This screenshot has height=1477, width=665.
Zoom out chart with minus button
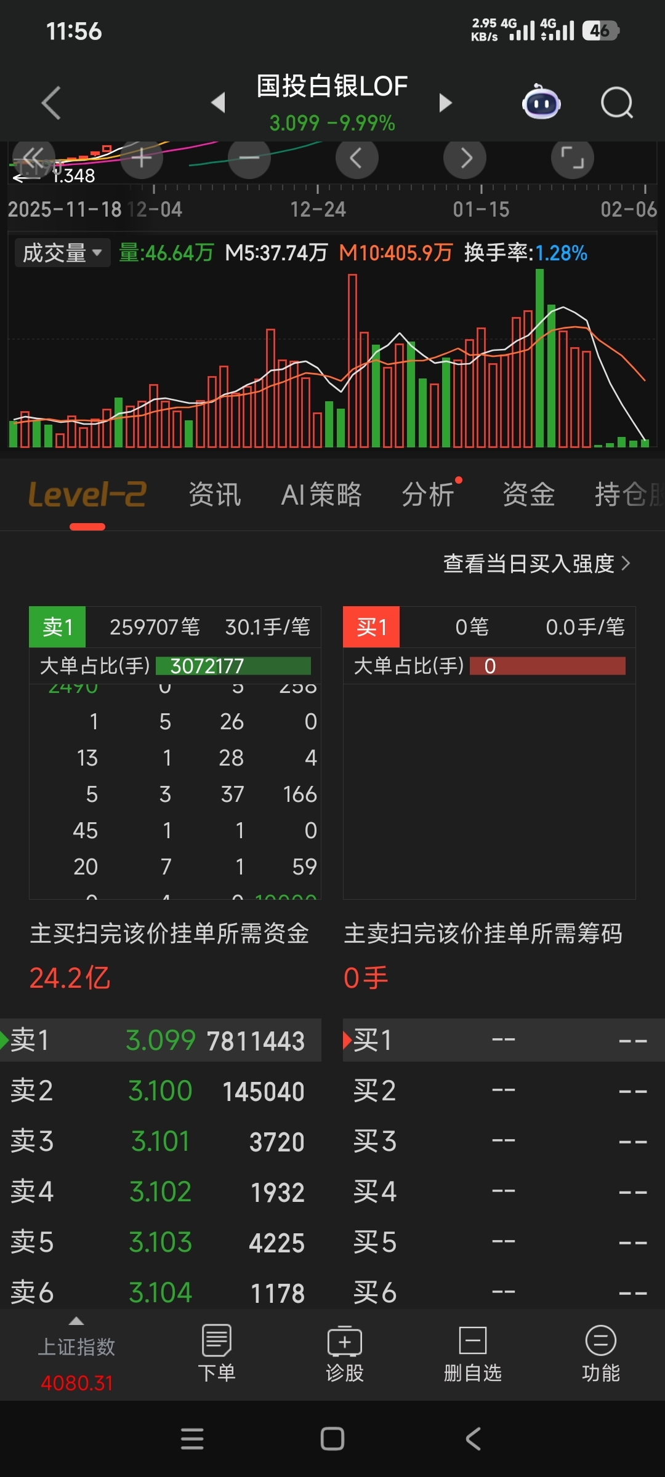coord(249,158)
